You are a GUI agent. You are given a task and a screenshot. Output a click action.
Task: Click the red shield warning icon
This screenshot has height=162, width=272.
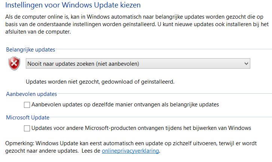[x=14, y=64]
